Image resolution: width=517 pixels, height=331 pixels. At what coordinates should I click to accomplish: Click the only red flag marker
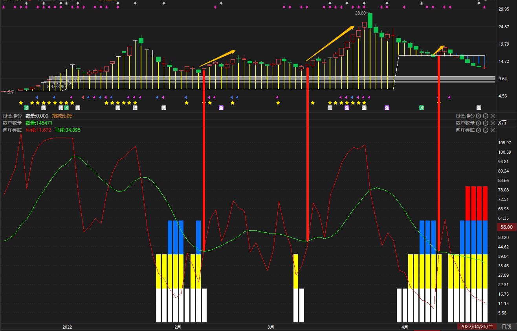pos(82,97)
